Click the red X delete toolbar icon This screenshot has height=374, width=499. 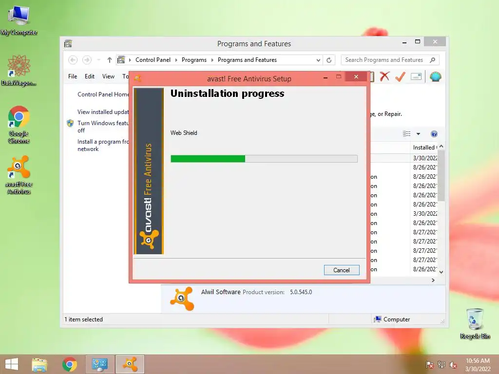pyautogui.click(x=384, y=76)
